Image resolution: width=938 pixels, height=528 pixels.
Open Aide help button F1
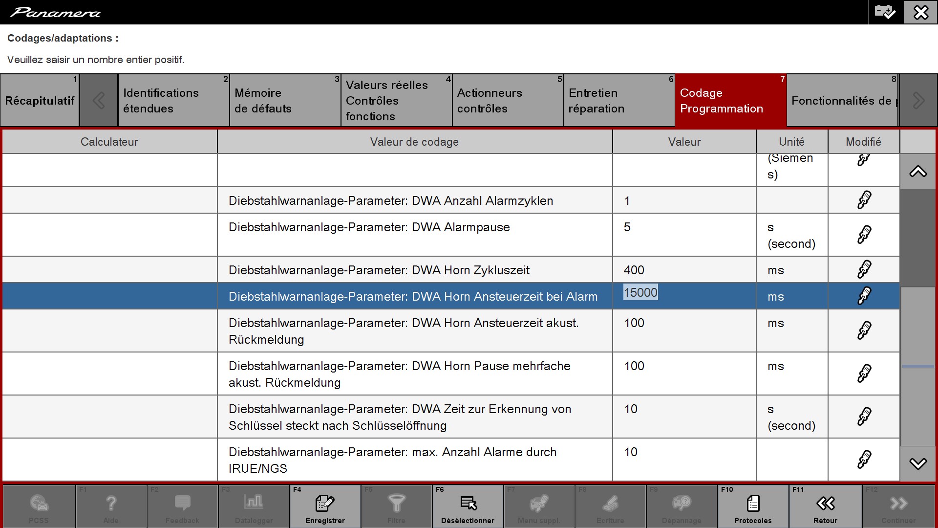[111, 506]
